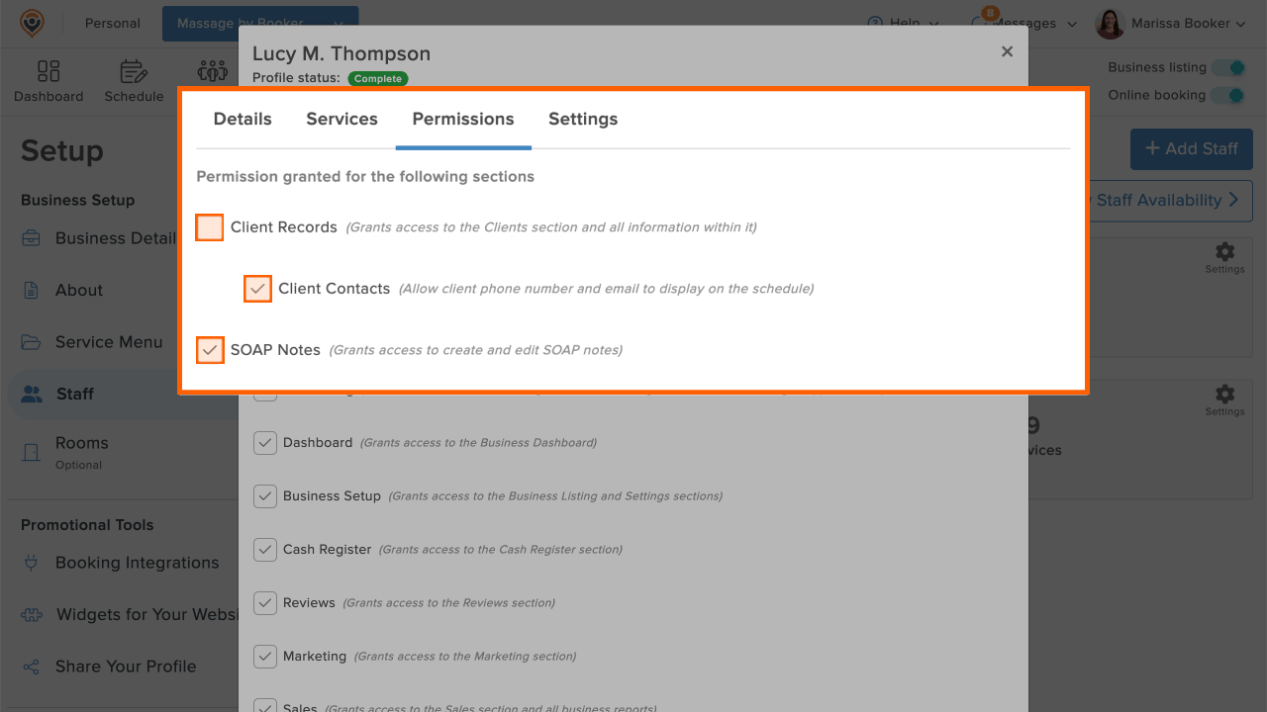Click the Booking Integrations plug icon
1267x712 pixels.
click(x=32, y=563)
